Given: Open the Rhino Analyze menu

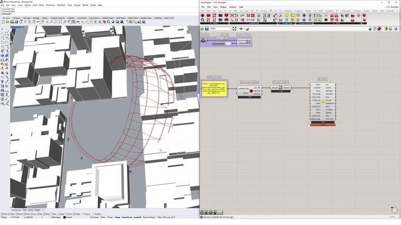Looking at the screenshot, I should 77,5.
